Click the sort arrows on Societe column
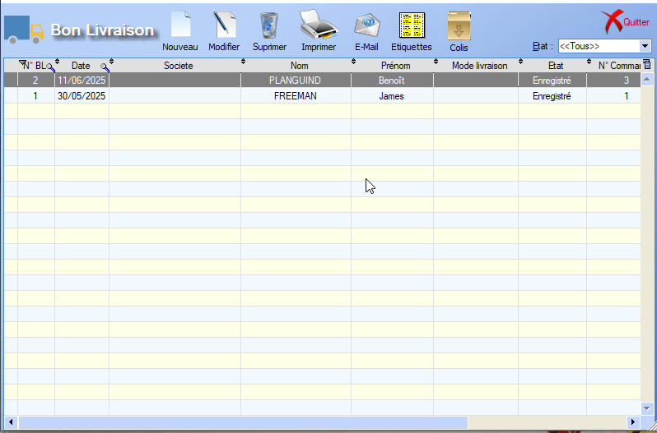The image size is (657, 433). [x=243, y=62]
